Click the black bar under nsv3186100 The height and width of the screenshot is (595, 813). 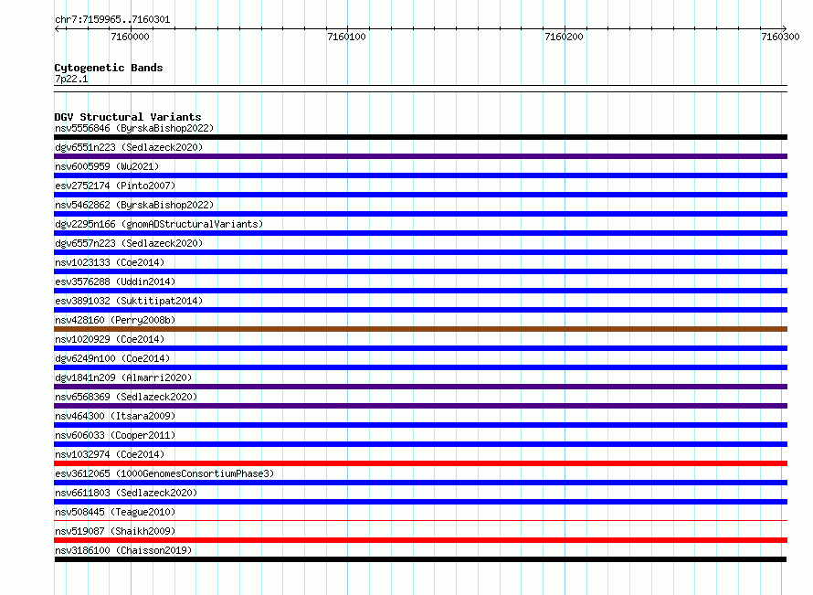tap(420, 559)
